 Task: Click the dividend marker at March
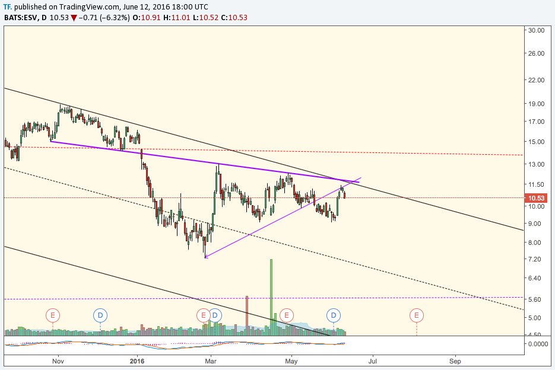tap(215, 315)
